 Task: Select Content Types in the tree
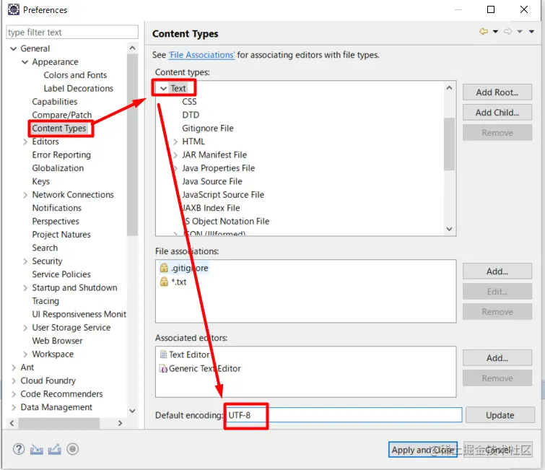pos(58,129)
